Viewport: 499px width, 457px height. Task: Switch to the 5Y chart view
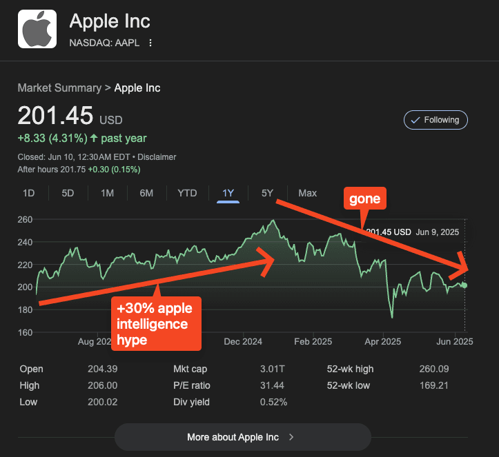pyautogui.click(x=267, y=193)
